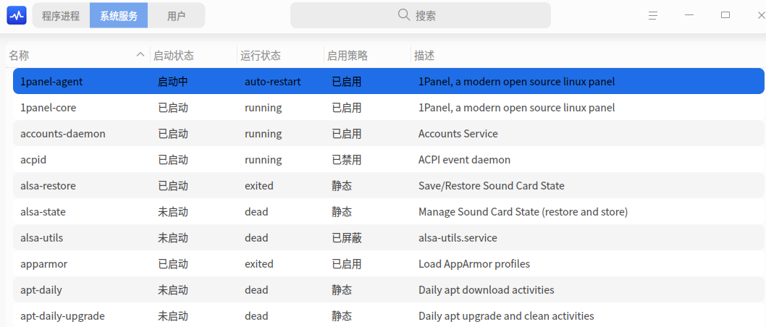
Task: Click the search magnifier icon
Action: click(x=404, y=15)
